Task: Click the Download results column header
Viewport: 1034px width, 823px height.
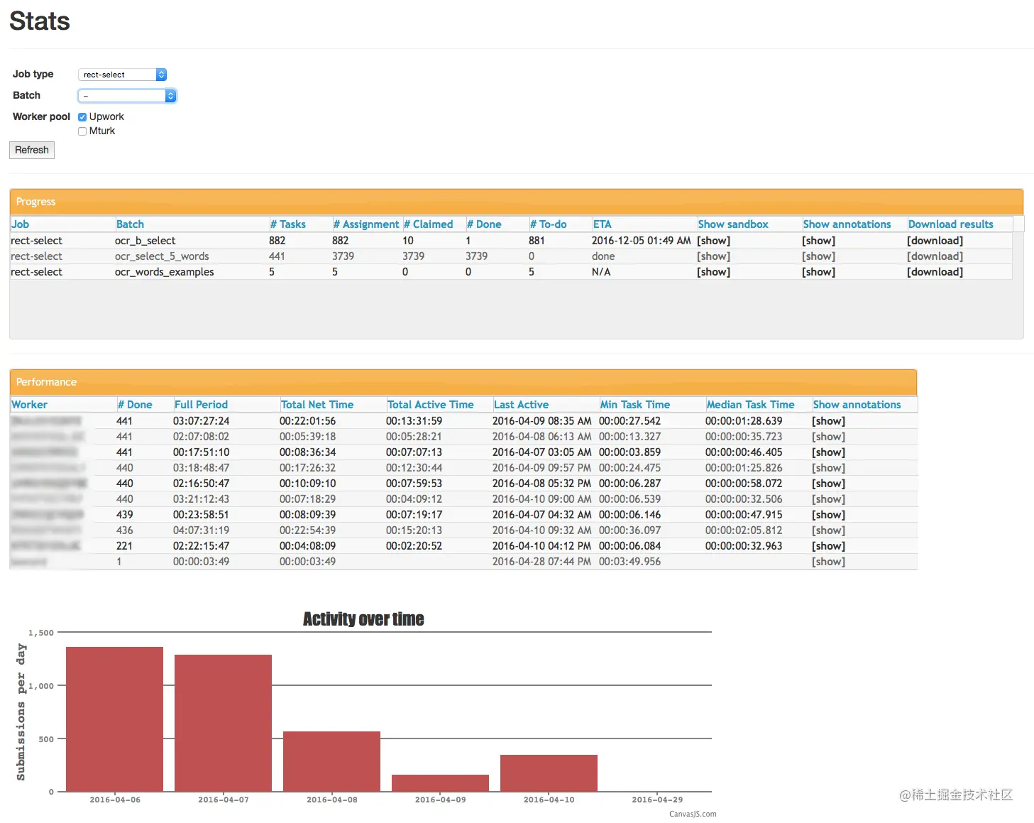Action: click(x=951, y=224)
